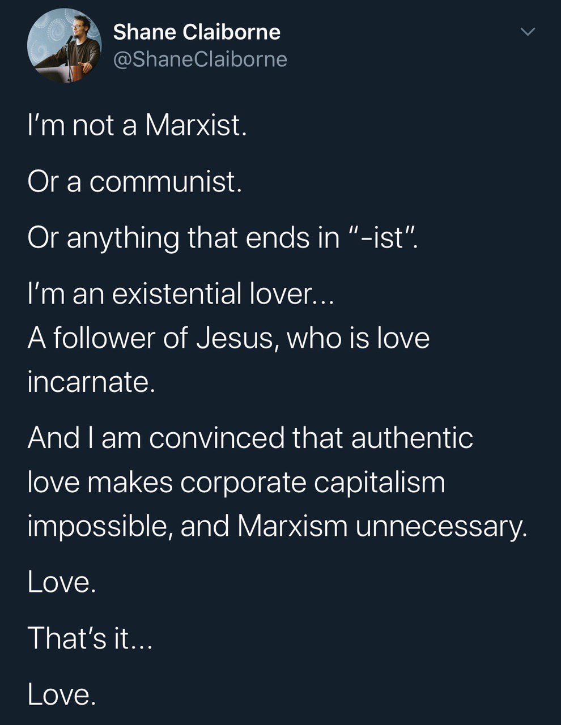Click the "That's it..." line
Screen dimensions: 561x725
90,638
